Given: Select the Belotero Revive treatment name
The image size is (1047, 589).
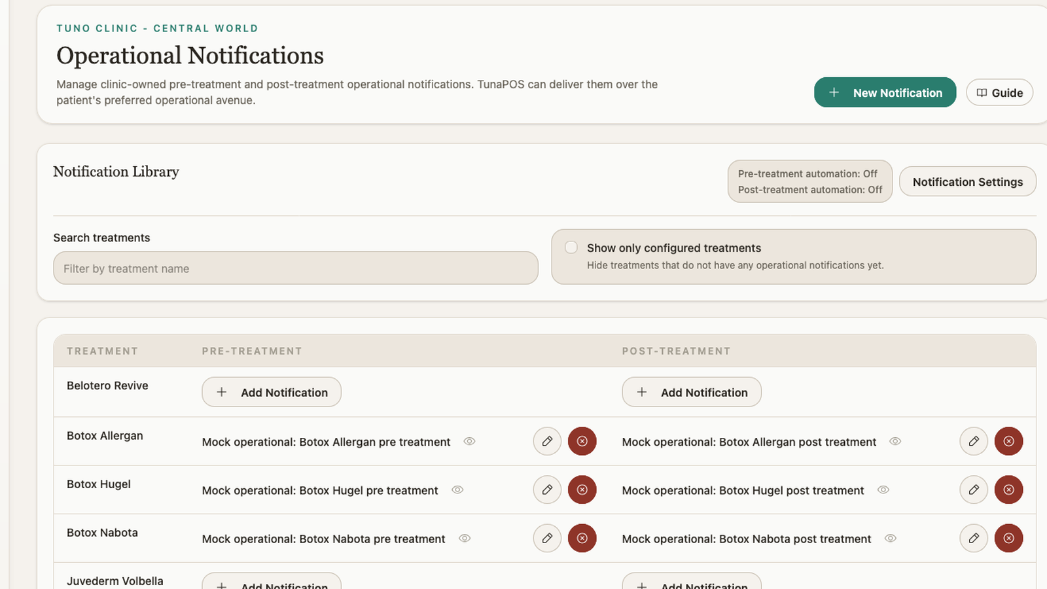Looking at the screenshot, I should click(x=107, y=385).
